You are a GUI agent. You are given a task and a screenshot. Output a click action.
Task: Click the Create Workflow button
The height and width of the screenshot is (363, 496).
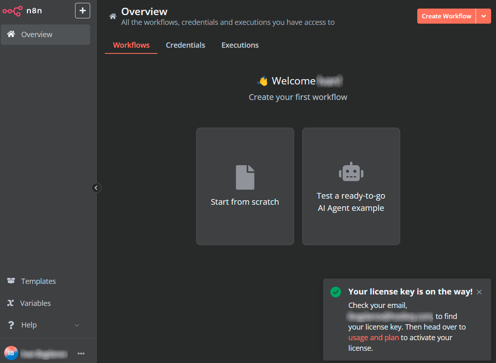tap(446, 16)
